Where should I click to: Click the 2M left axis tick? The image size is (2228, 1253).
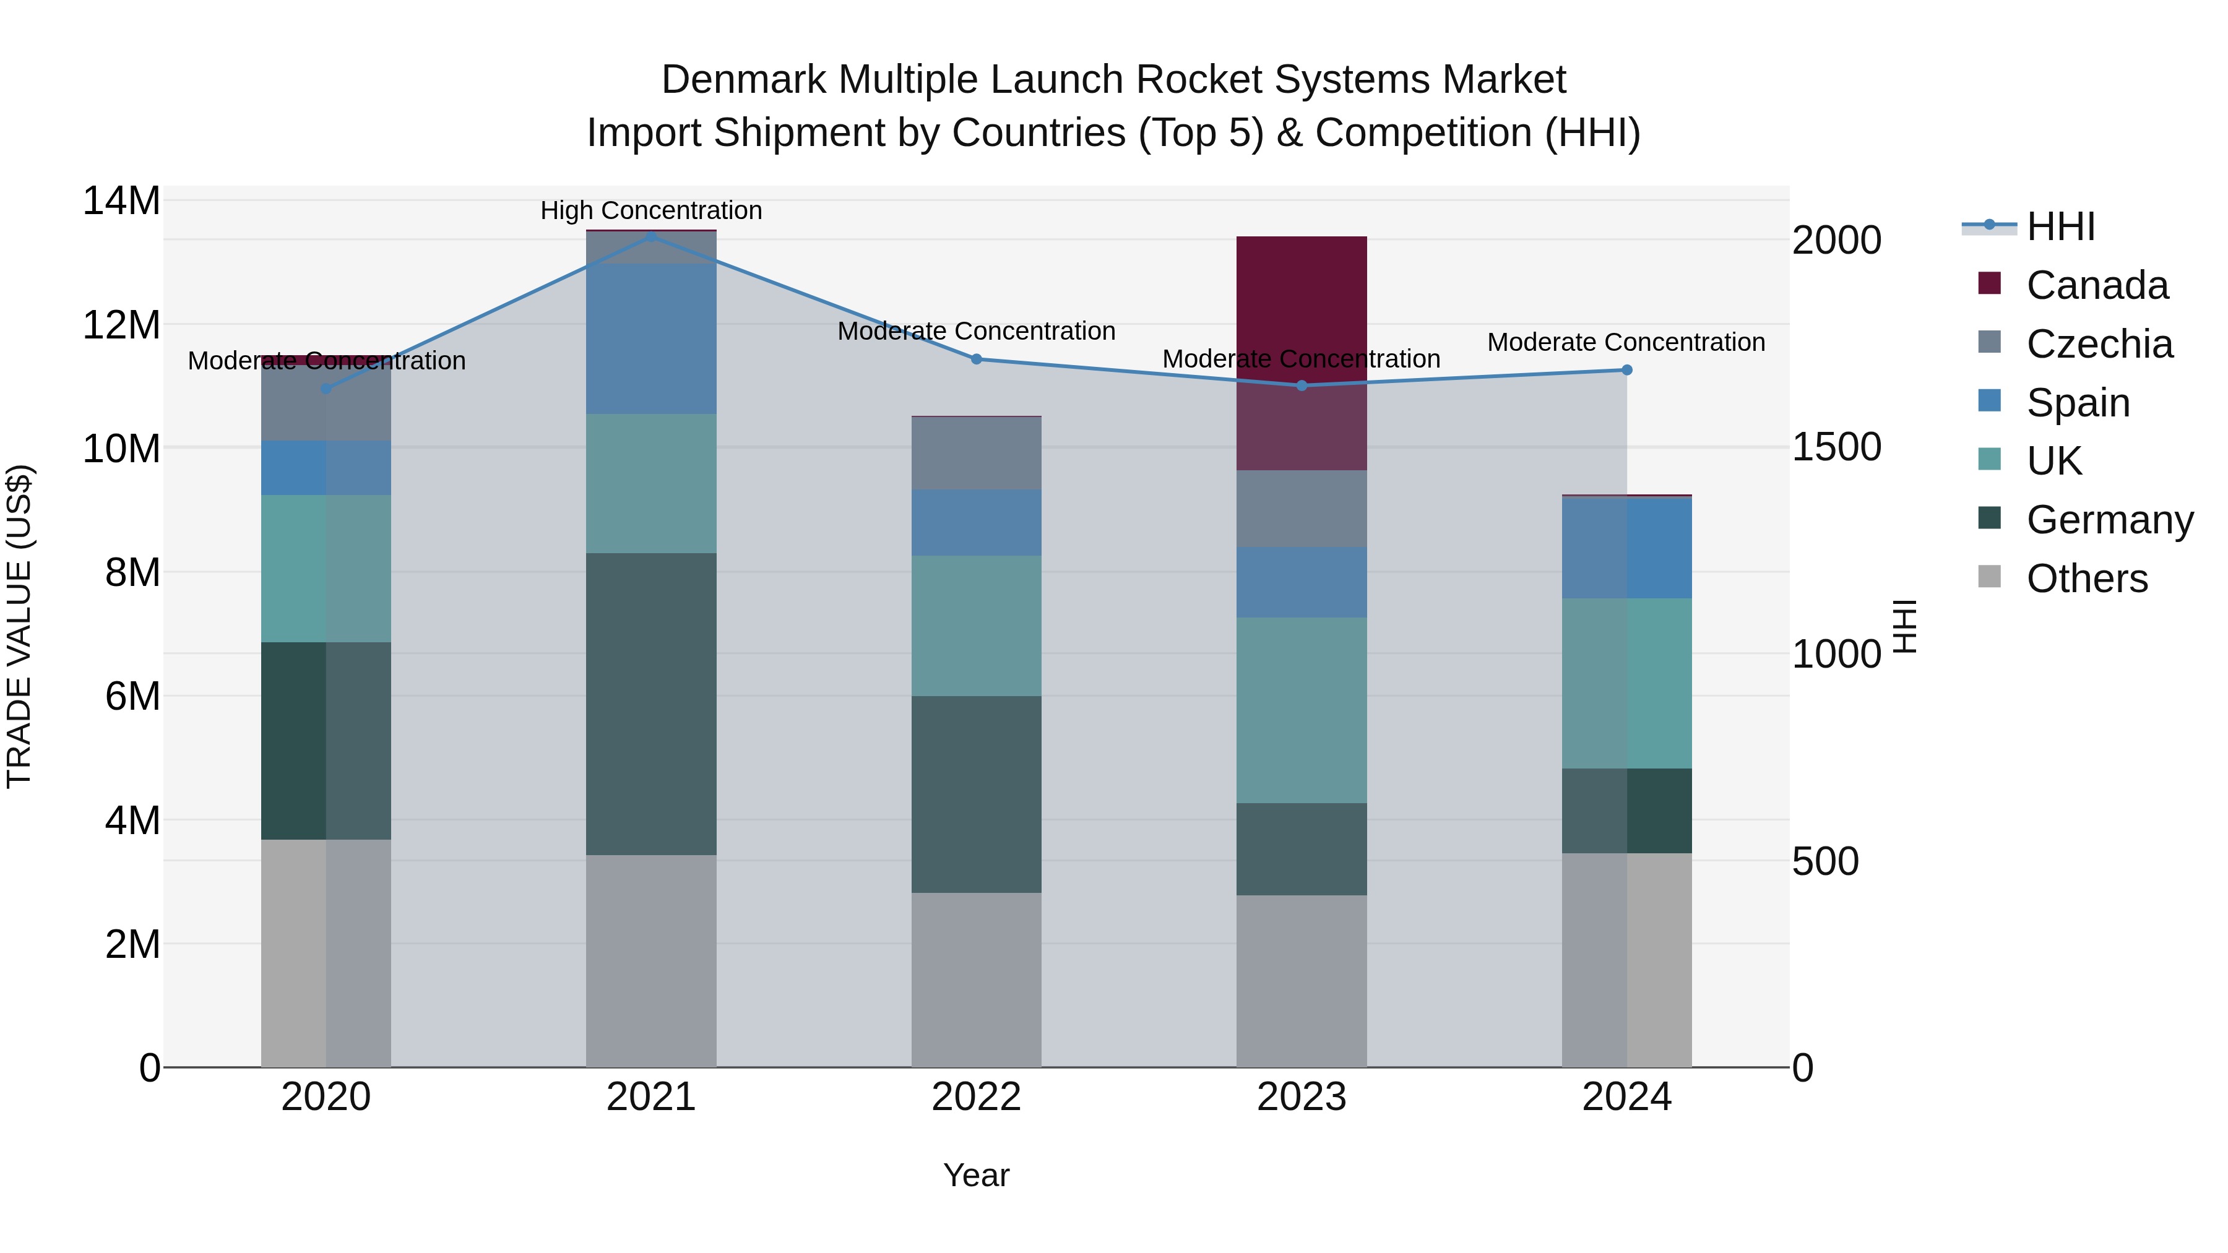tap(132, 944)
